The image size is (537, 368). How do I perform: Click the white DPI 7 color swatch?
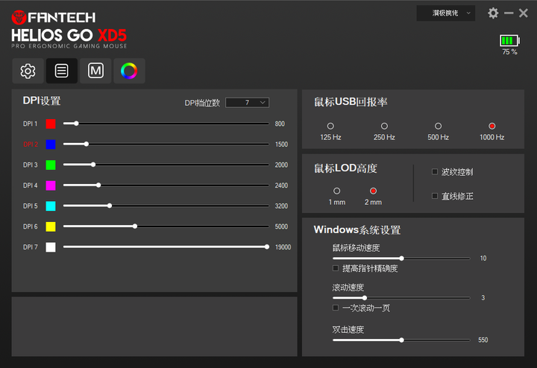[x=51, y=247]
